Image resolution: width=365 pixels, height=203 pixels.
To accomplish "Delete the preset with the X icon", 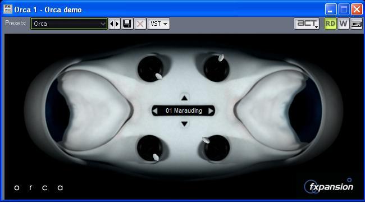I will (x=140, y=24).
